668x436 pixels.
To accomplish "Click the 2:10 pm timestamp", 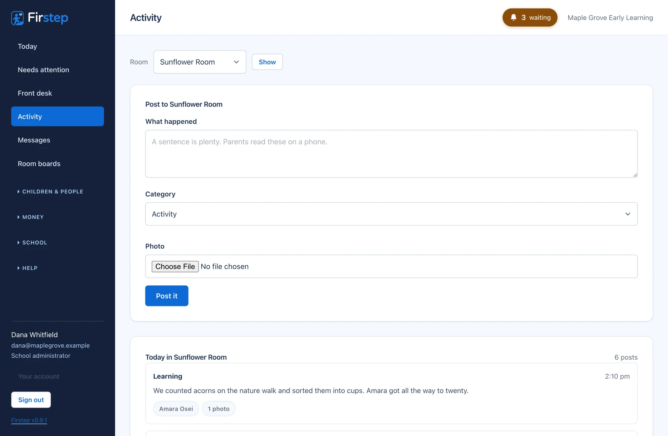I will [617, 376].
